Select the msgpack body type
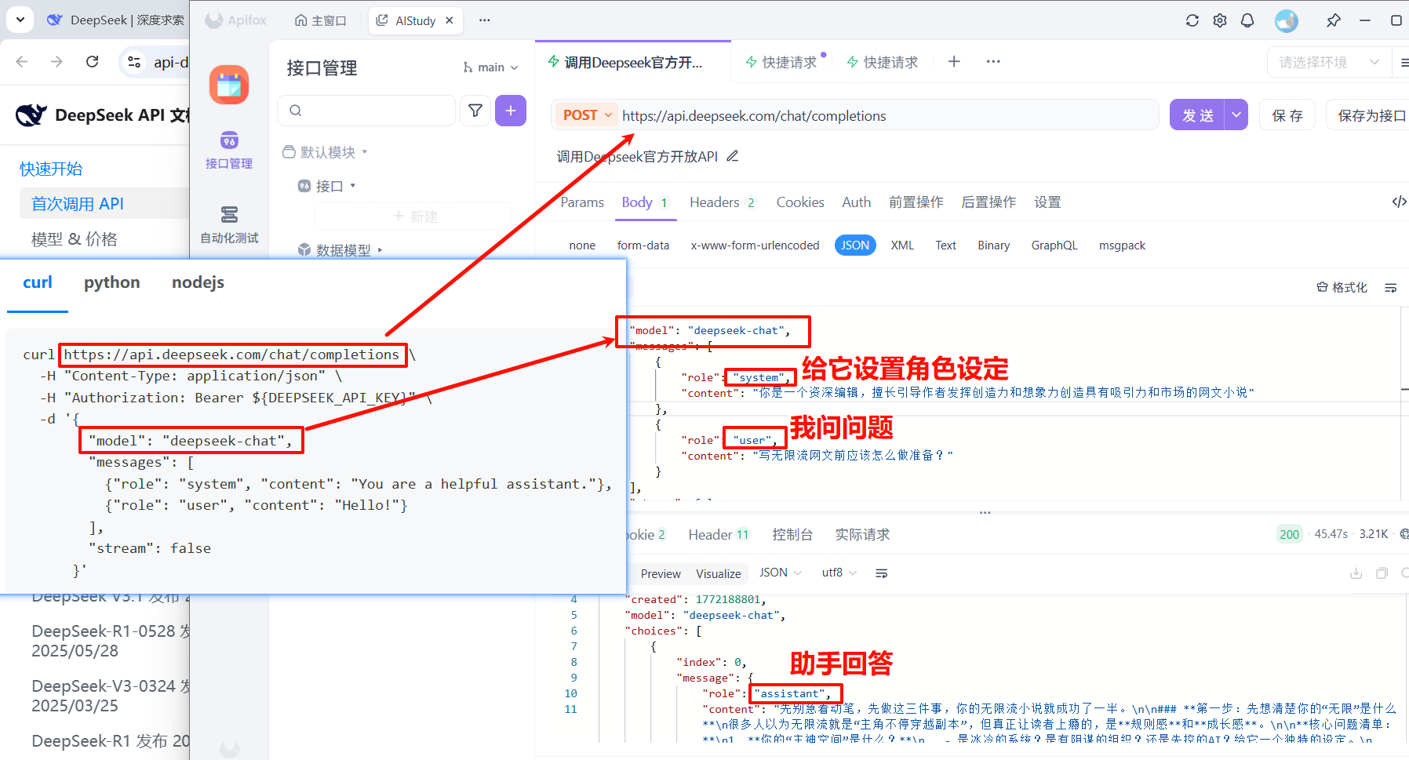The height and width of the screenshot is (760, 1409). [1122, 245]
